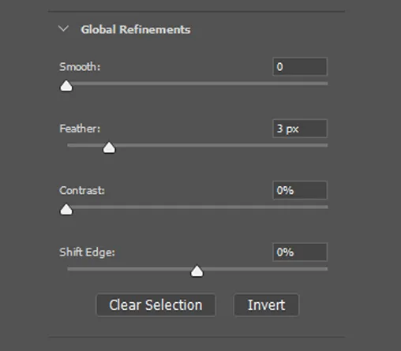This screenshot has height=351, width=401.
Task: Click the Smooth slider handle
Action: [66, 86]
